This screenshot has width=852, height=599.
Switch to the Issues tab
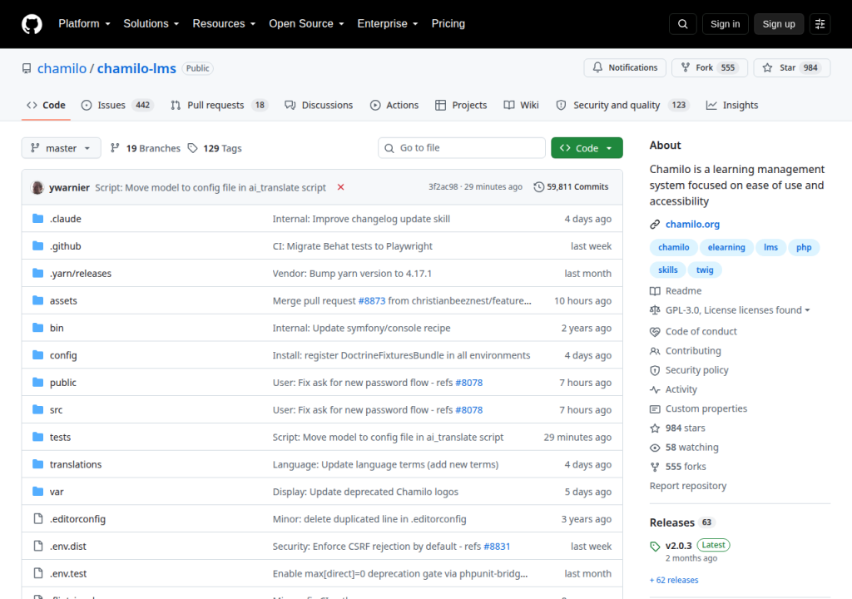(117, 105)
